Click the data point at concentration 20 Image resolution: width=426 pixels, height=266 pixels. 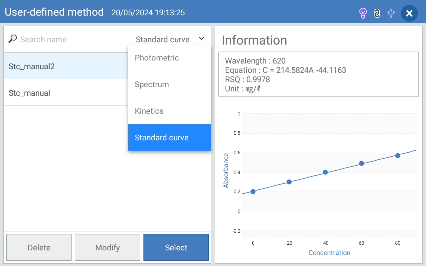[289, 182]
